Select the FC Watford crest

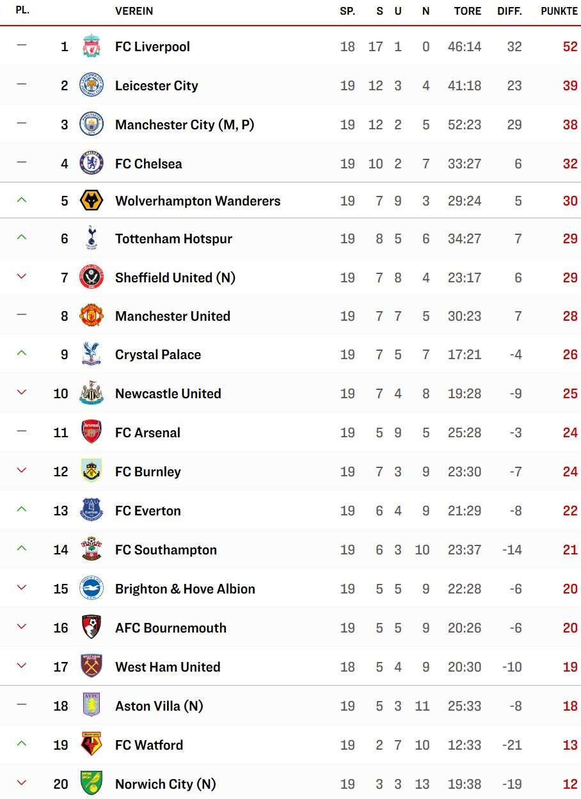tap(92, 745)
